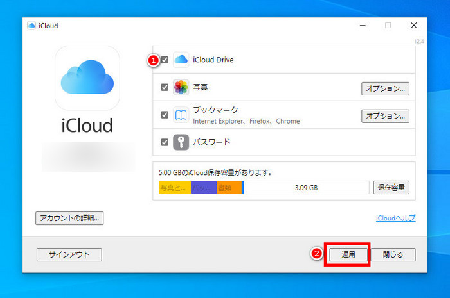Click the 閉じる button
The width and height of the screenshot is (450, 298).
click(x=393, y=254)
